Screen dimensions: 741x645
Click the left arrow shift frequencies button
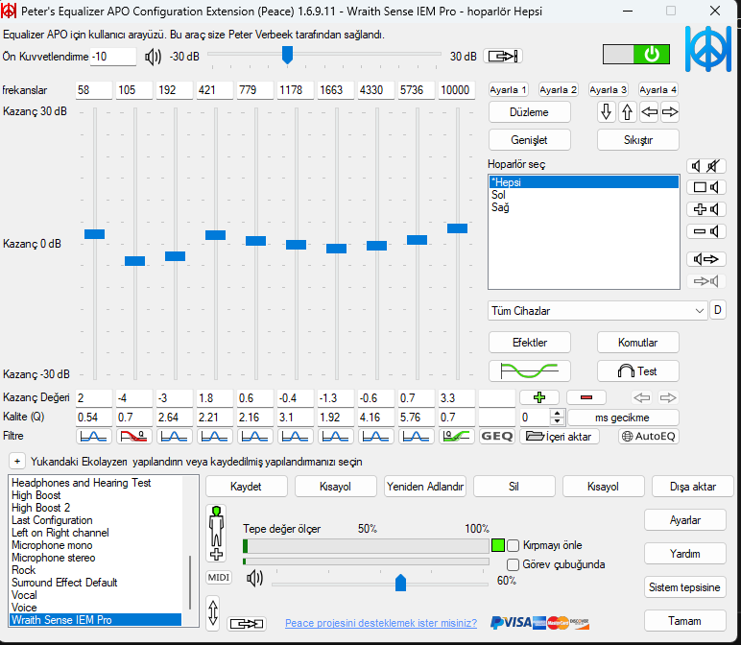click(x=649, y=112)
